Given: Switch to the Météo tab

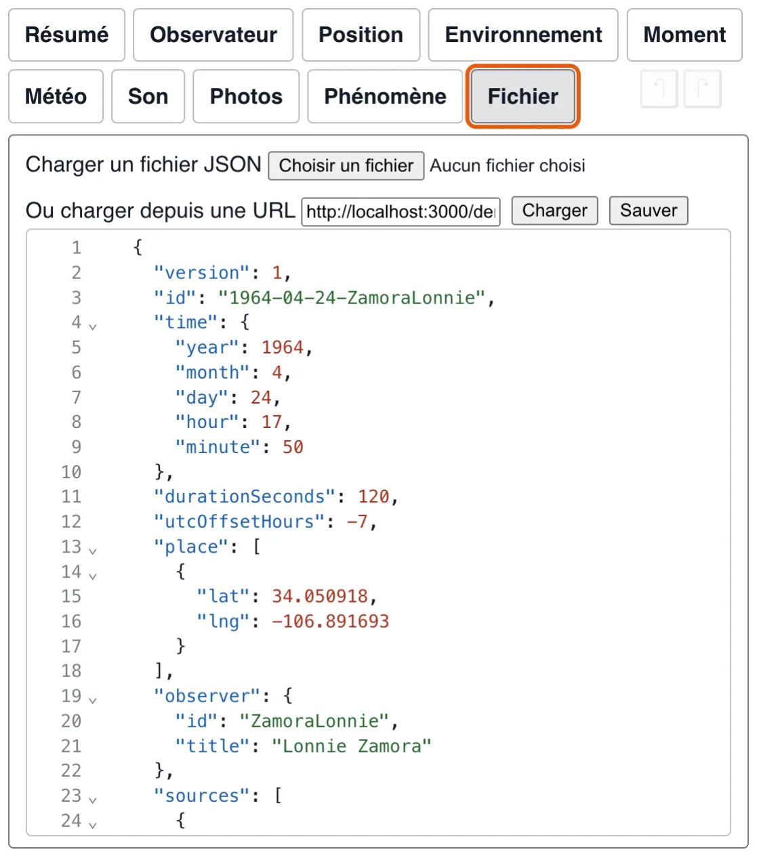Looking at the screenshot, I should pyautogui.click(x=56, y=96).
